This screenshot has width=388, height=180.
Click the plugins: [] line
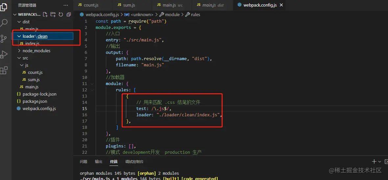click(x=121, y=146)
